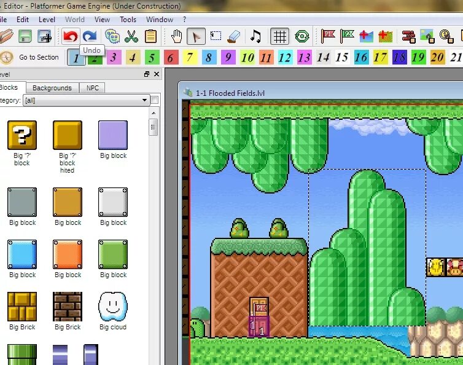Click the Copy icon
Viewport: 463px width, 365px height.
[112, 36]
